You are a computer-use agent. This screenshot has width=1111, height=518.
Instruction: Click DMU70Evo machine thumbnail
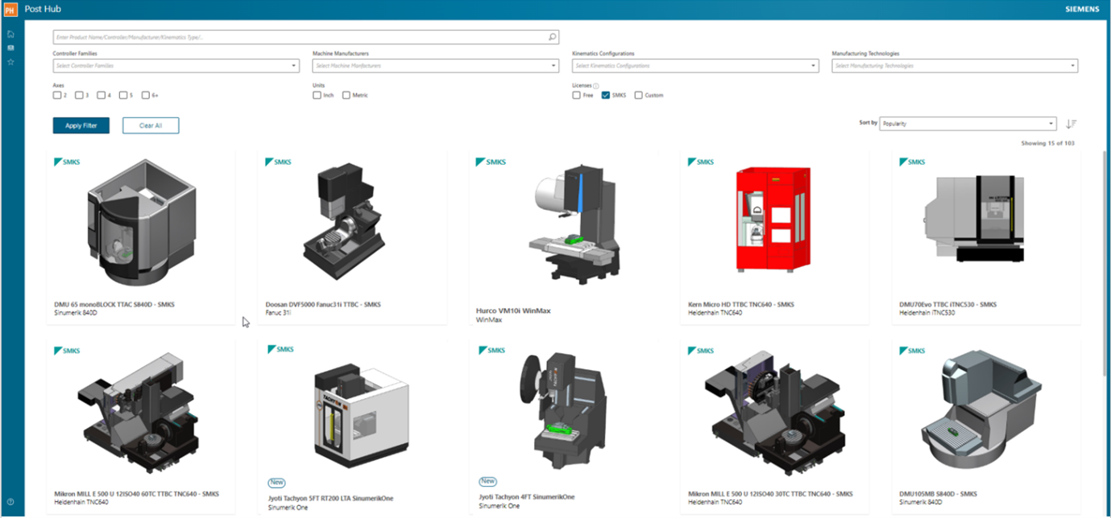975,219
